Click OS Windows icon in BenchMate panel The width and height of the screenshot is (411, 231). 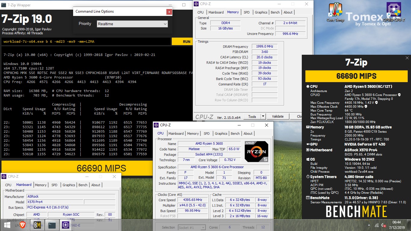(308, 159)
